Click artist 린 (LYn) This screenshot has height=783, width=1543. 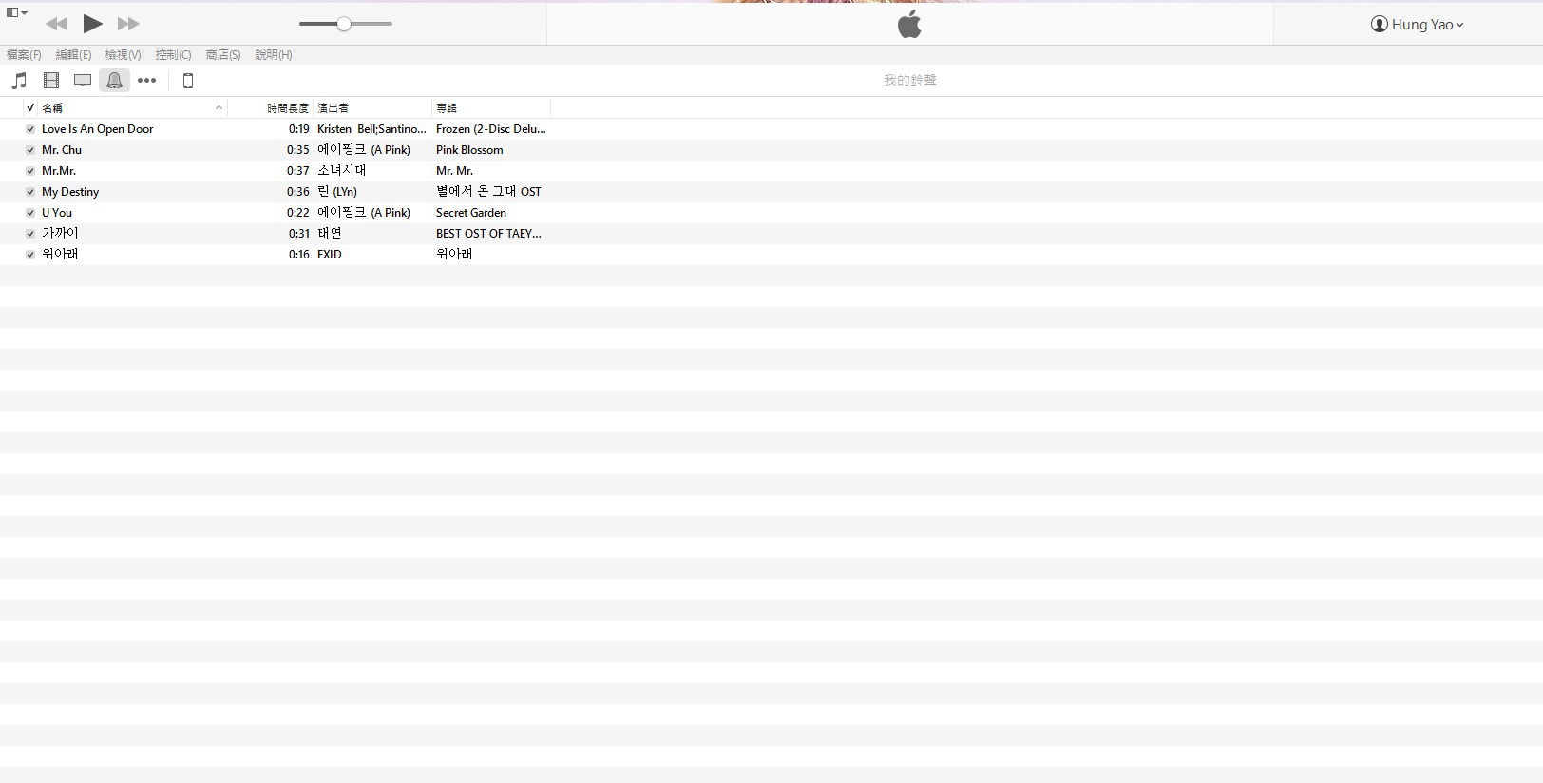tap(337, 192)
